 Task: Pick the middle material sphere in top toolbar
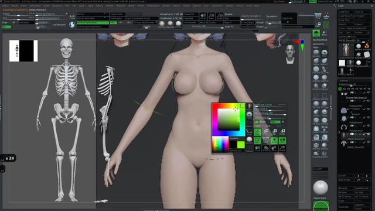tap(170, 23)
